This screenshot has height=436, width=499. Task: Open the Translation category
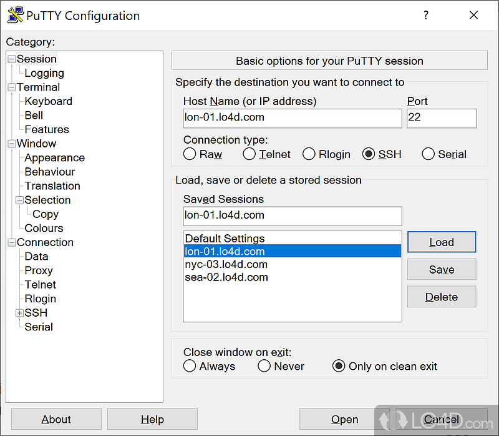click(52, 186)
